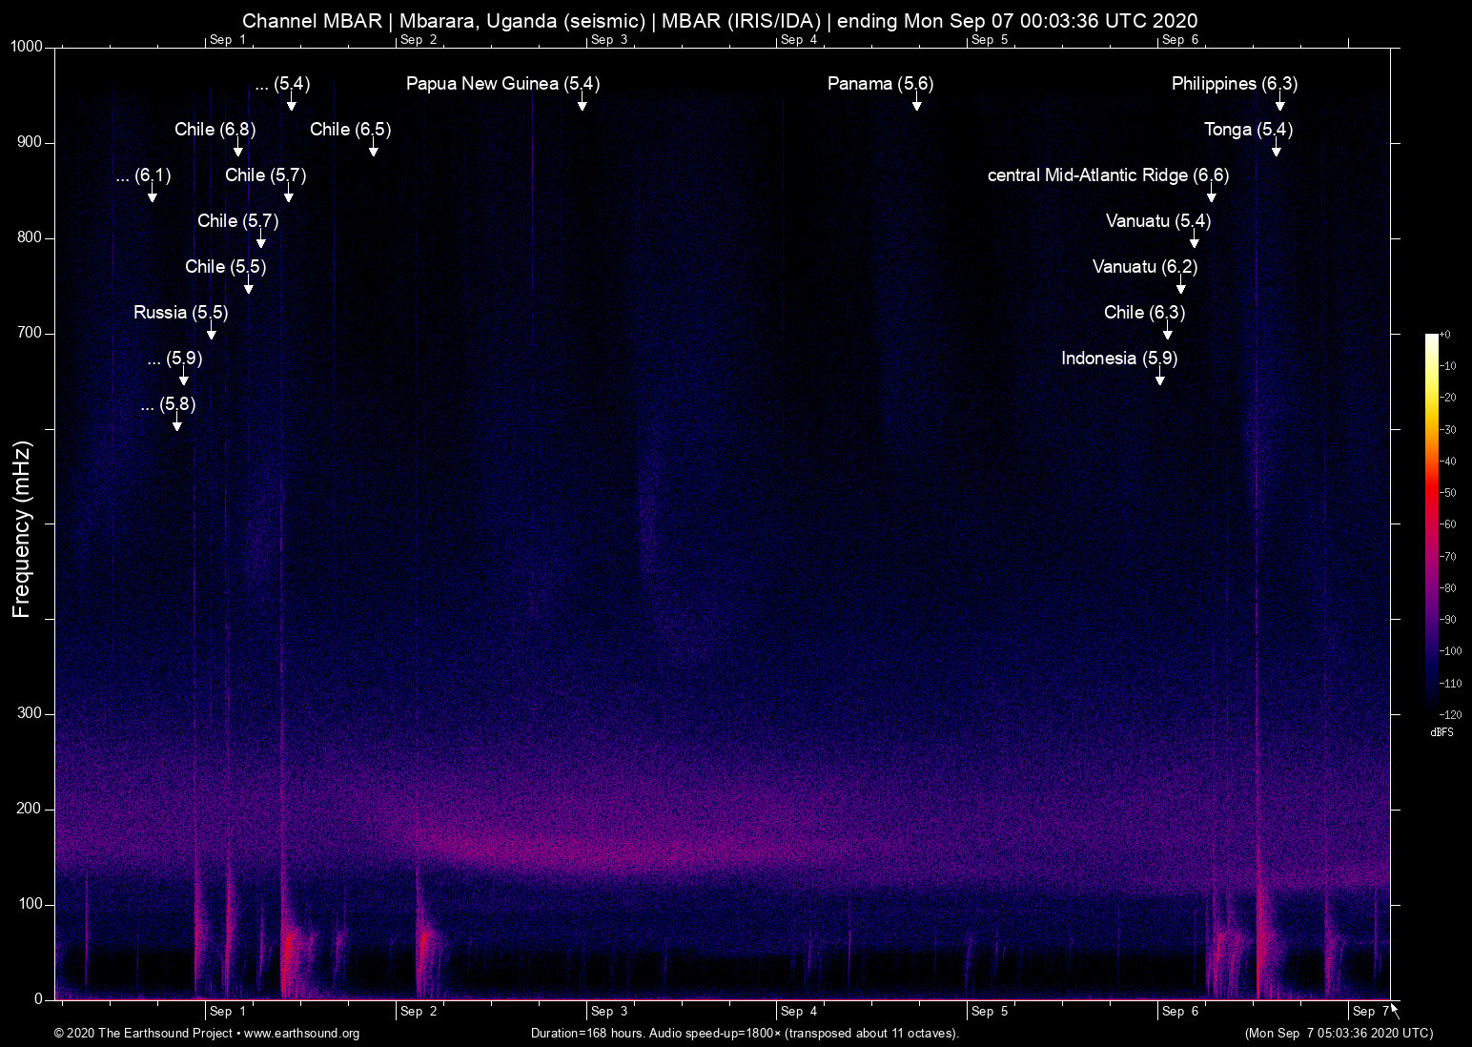Select the Vanuatu (6.2) event label
The width and height of the screenshot is (1472, 1047).
pos(1144,267)
